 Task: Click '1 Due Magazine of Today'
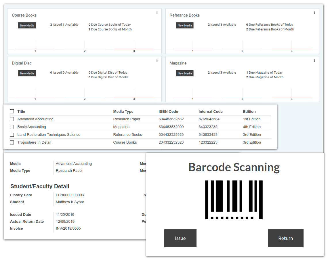[264, 73]
